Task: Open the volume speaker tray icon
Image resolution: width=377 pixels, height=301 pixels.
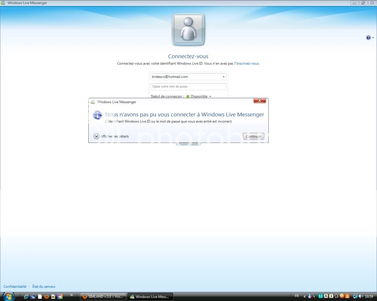Action: coord(361,297)
